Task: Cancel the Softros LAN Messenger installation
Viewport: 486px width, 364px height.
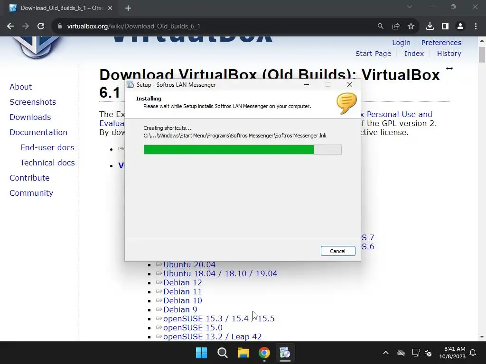Action: point(338,251)
